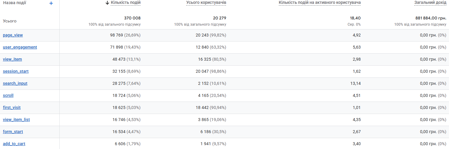
Task: Sort by Усього користувачів column header
Action: 206,3
